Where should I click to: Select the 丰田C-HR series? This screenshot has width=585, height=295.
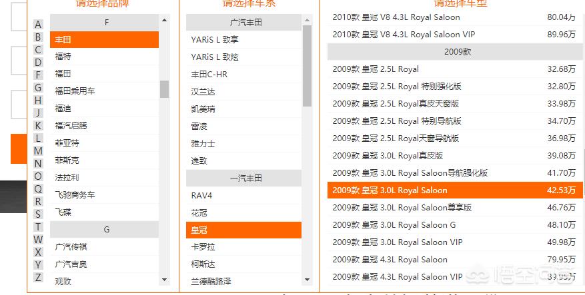pyautogui.click(x=243, y=75)
